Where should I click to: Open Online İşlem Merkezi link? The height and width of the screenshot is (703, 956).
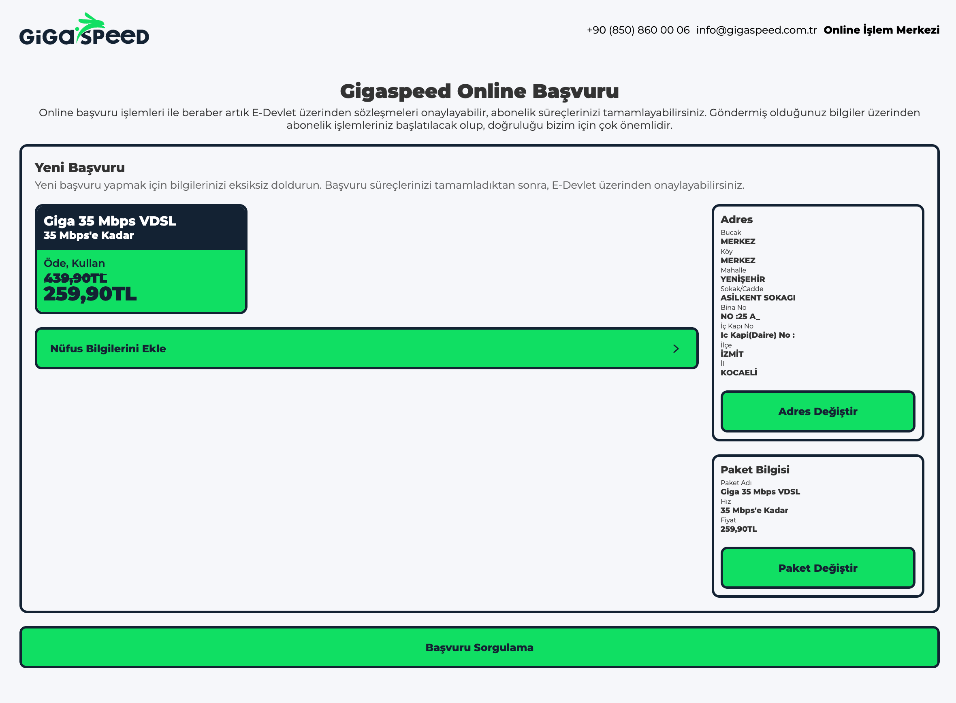[881, 30]
